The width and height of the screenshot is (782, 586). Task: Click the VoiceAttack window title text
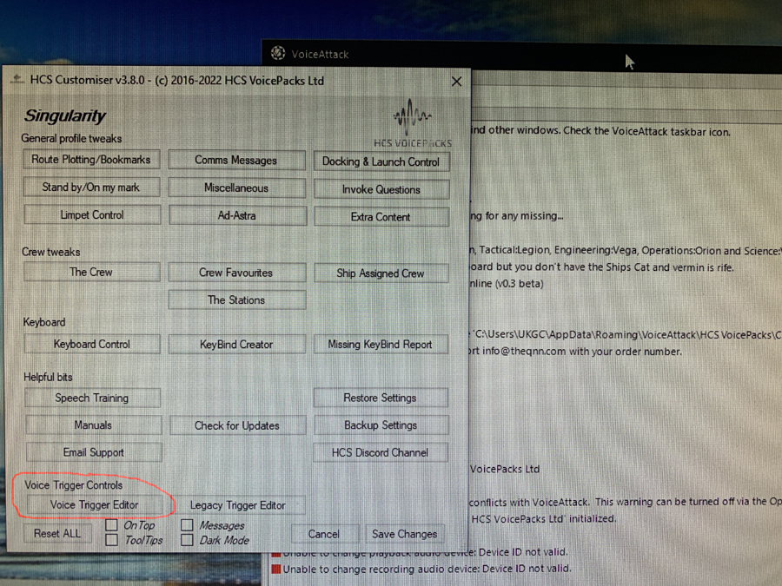coord(320,55)
